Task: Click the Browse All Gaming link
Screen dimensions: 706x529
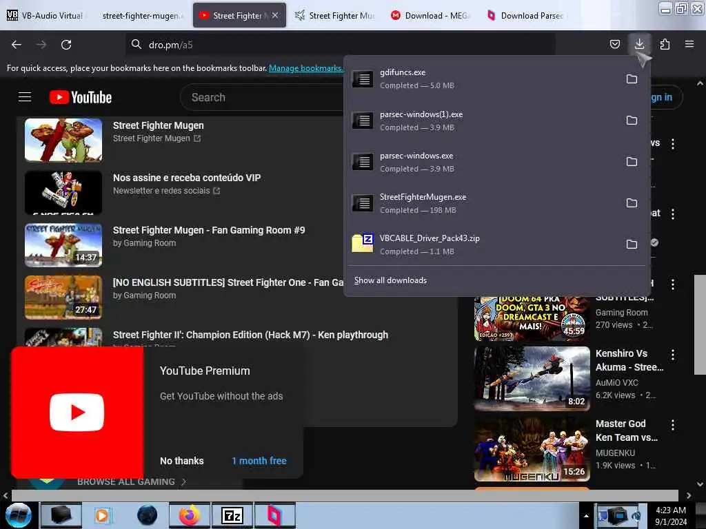Action: tap(132, 481)
